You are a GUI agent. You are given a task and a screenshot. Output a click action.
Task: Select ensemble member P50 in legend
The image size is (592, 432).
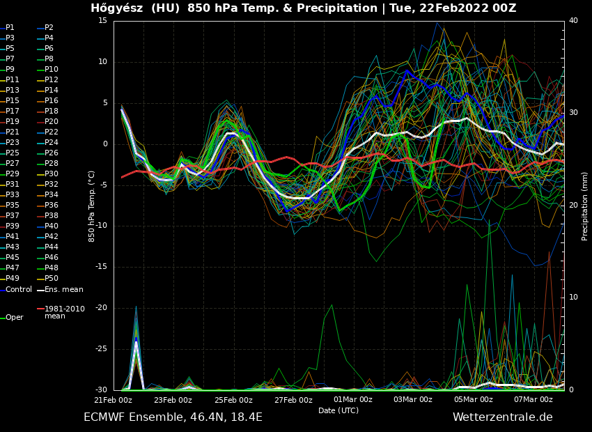click(x=52, y=279)
